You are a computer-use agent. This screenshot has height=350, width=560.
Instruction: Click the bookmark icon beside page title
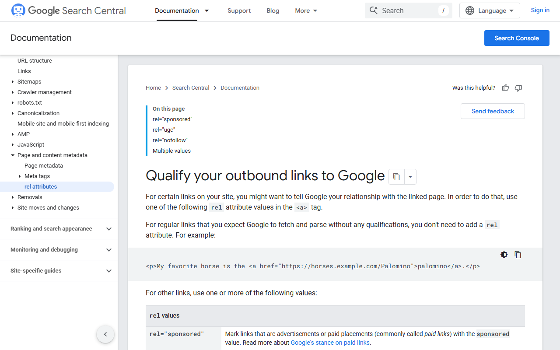tap(396, 177)
